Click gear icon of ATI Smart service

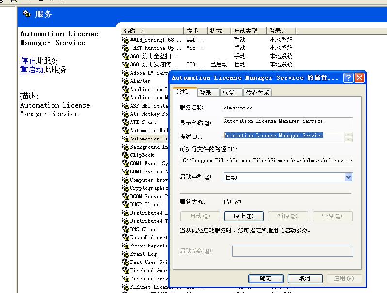tap(126, 122)
